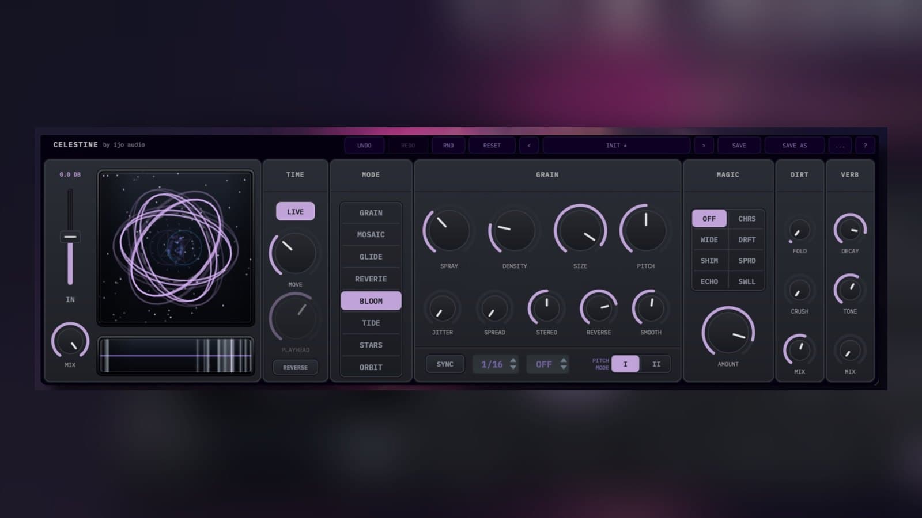Screen dimensions: 922x518
Task: Click the Stereo knob
Action: [x=546, y=308]
